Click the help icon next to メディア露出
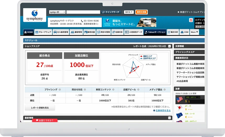This screenshot has height=137, width=225. (x=165, y=89)
